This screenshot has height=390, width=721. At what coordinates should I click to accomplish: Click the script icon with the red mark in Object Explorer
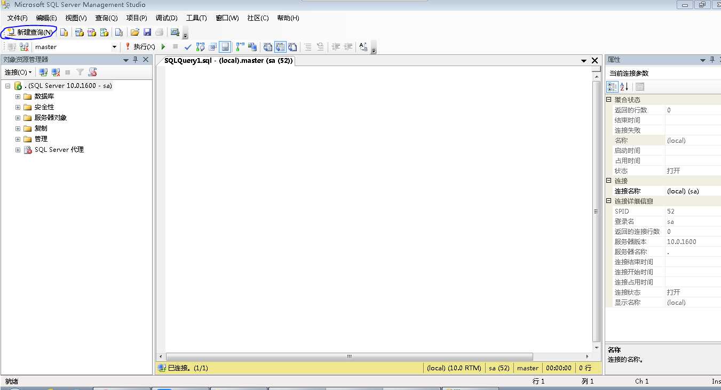point(92,72)
